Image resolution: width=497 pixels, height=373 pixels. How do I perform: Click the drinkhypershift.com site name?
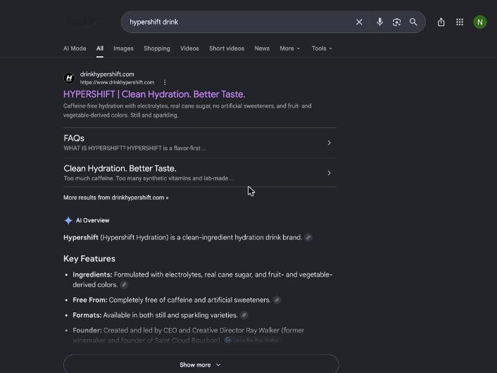pyautogui.click(x=107, y=74)
